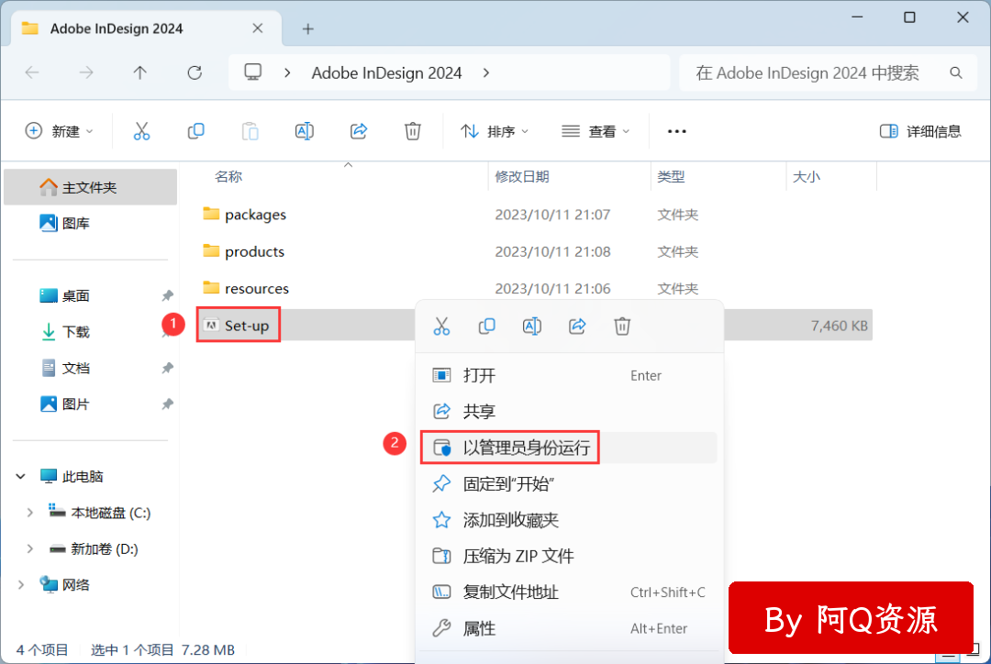
Task: Choose 固定到"开始" from the context menu
Action: point(569,484)
